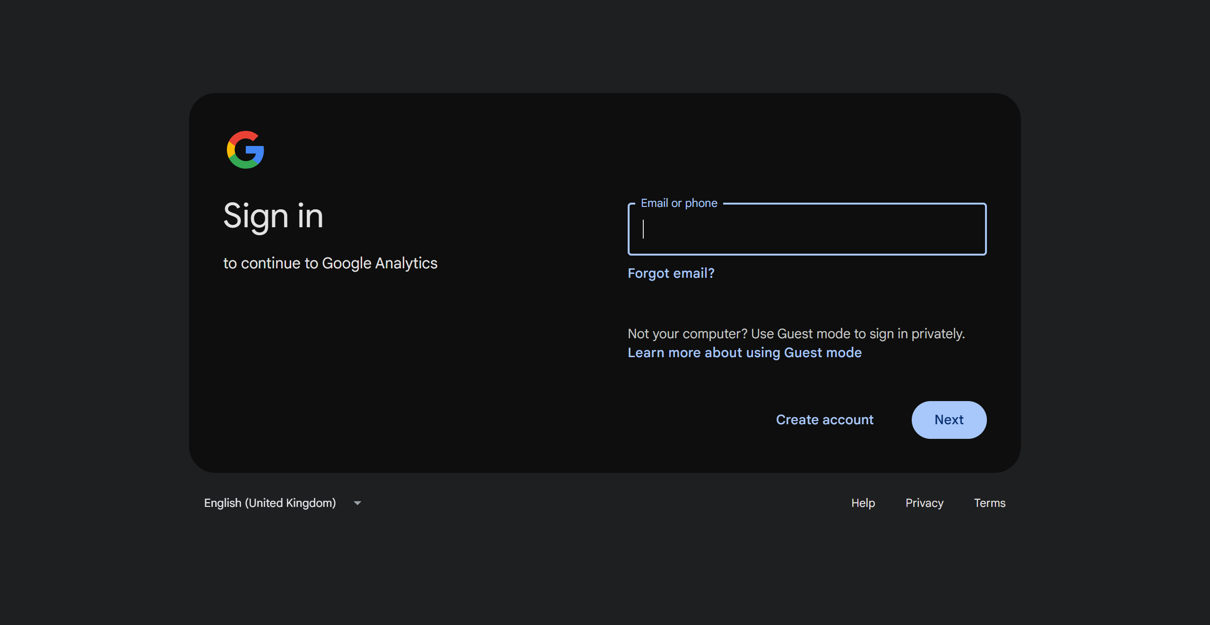
Task: Open the Help footer link
Action: tap(863, 503)
